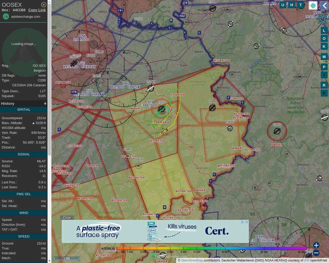The width and height of the screenshot is (329, 263).
Task: Close the ad with its X icon
Action: (x=246, y=222)
